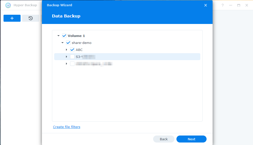Collapse the Volume 1 tree node

pos(58,36)
